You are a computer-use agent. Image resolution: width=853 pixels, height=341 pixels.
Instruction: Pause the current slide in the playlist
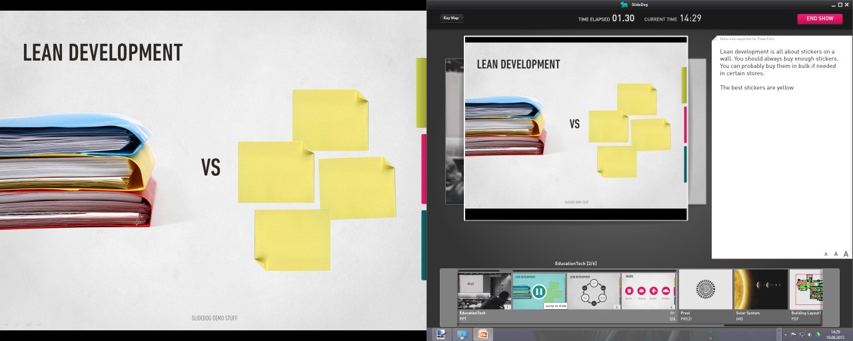(x=539, y=291)
